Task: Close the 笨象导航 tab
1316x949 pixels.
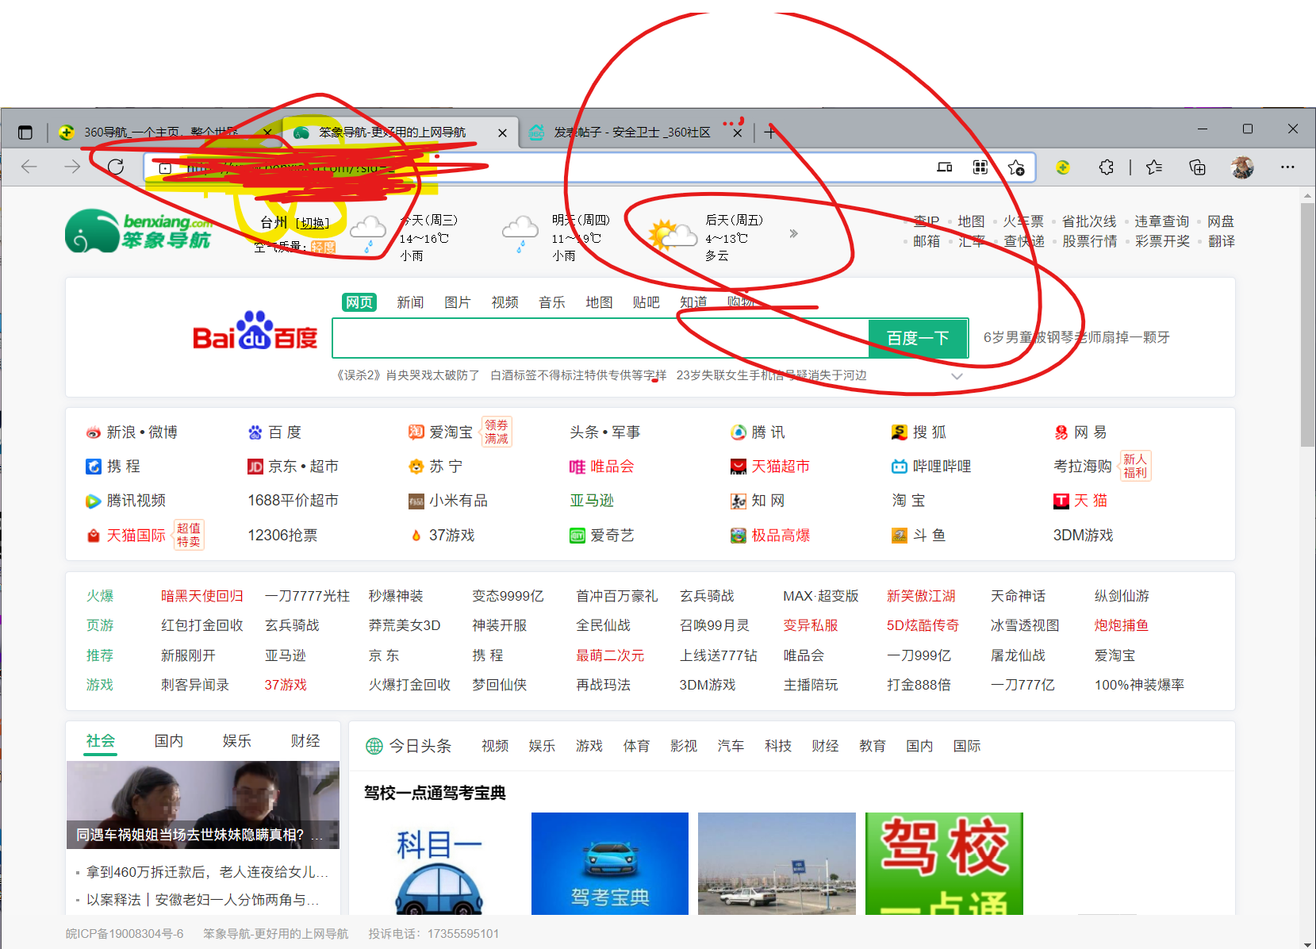Action: pyautogui.click(x=502, y=133)
